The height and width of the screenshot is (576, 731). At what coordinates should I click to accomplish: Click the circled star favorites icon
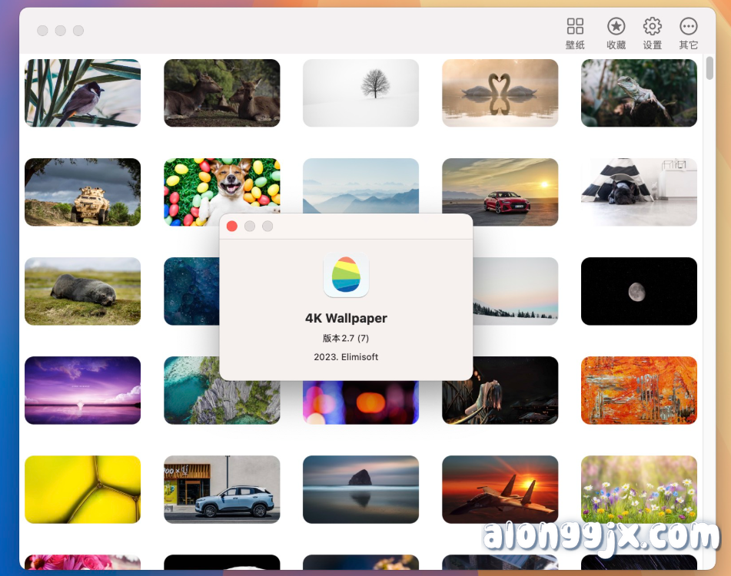[x=615, y=25]
